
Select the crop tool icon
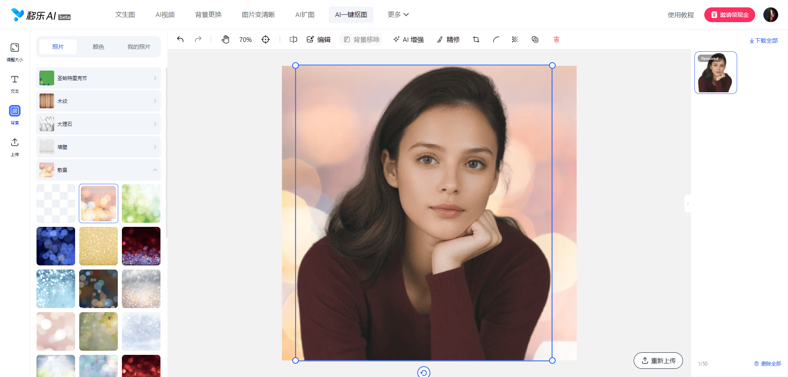tap(476, 39)
